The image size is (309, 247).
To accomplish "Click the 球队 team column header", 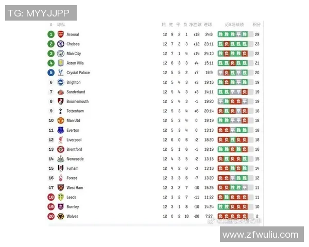I will [61, 25].
